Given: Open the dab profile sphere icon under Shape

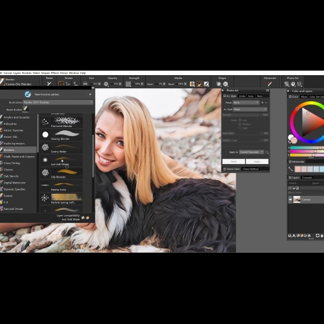Looking at the screenshot, I should 218,84.
